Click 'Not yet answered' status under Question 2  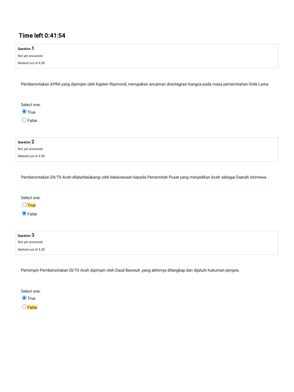(30, 149)
